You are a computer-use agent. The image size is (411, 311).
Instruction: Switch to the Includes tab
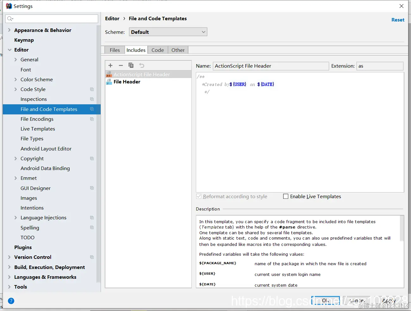pos(136,50)
